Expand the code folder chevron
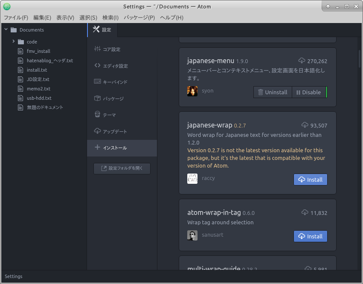This screenshot has width=363, height=284. [13, 41]
